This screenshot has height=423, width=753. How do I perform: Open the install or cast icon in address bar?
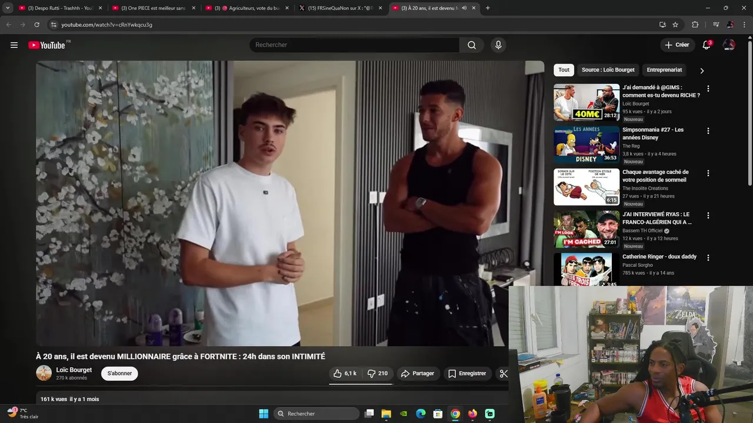[662, 25]
